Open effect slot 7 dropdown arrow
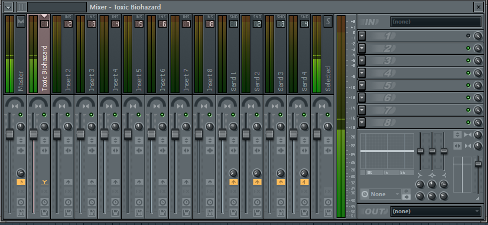Viewport: 488px width, 225px height. click(x=362, y=110)
